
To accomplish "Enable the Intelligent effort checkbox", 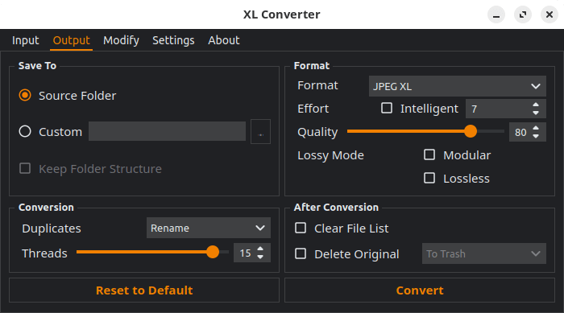I will [x=387, y=108].
